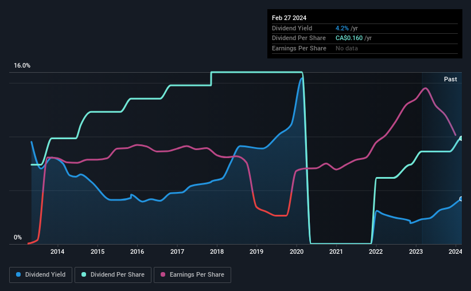This screenshot has height=291, width=471.
Task: Toggle the Dividend Per Share legend button
Action: click(x=113, y=275)
